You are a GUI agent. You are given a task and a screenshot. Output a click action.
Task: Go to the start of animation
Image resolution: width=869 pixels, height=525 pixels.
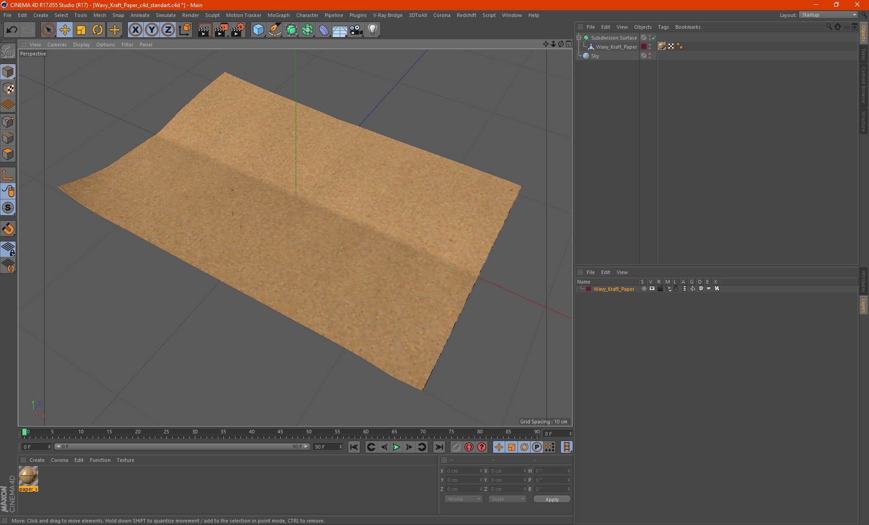pyautogui.click(x=354, y=447)
